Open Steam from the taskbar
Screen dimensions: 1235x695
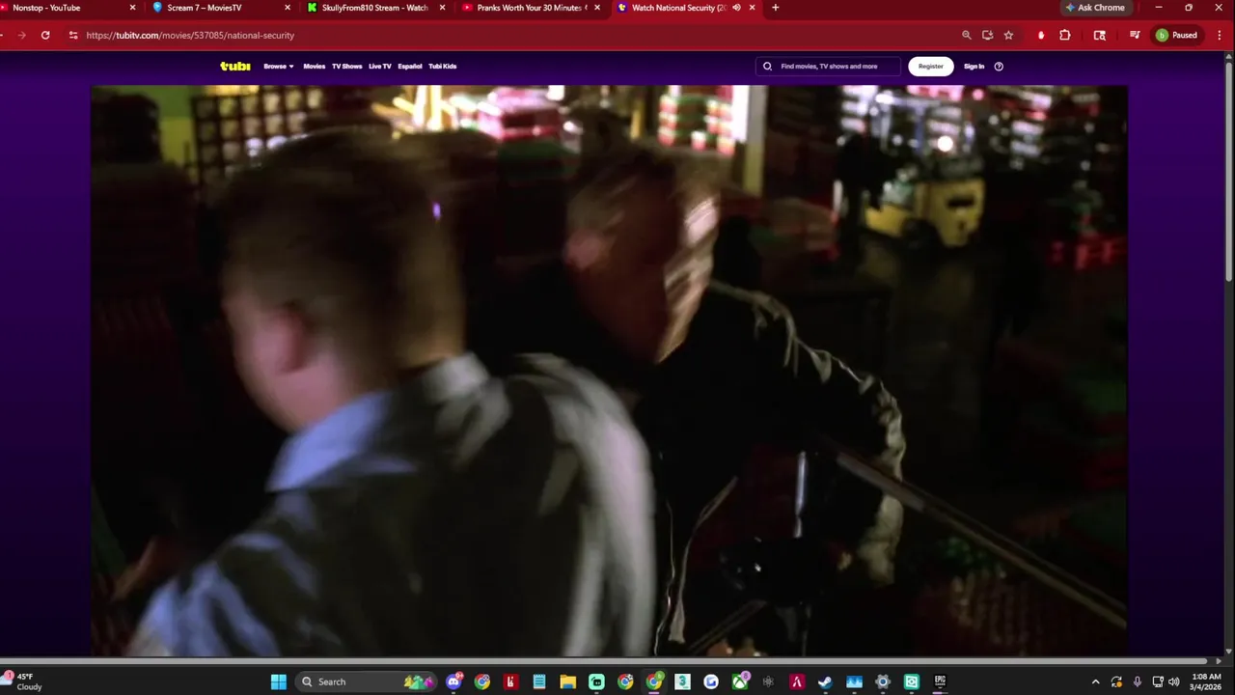[x=825, y=681]
